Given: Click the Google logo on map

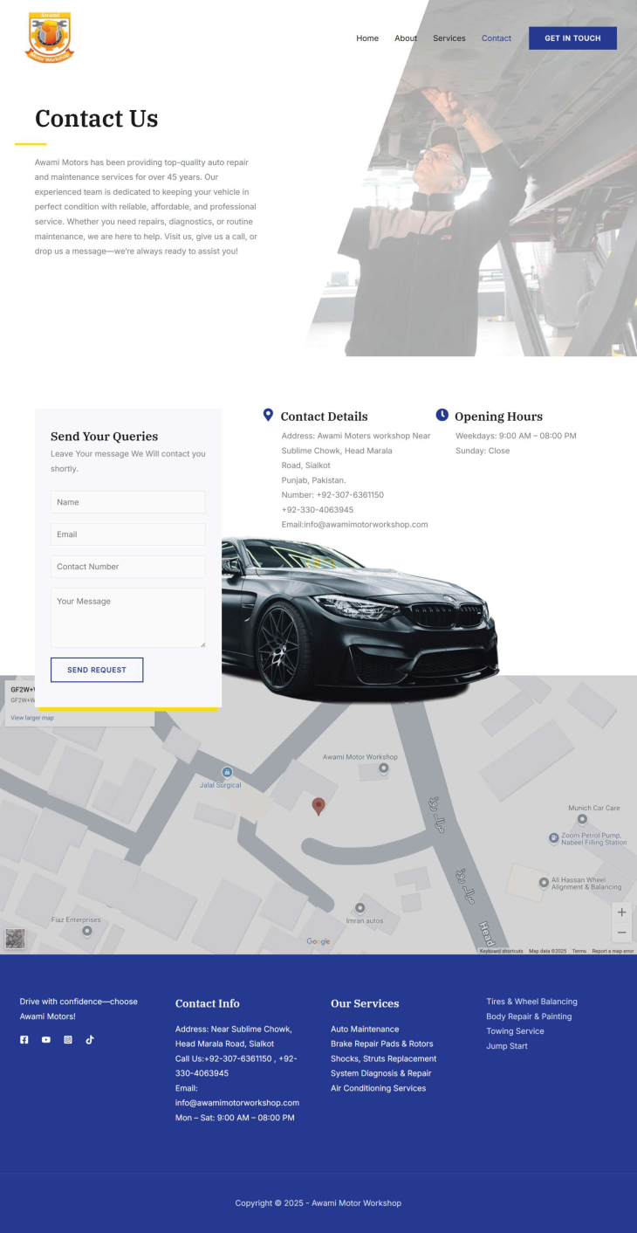Looking at the screenshot, I should [318, 941].
